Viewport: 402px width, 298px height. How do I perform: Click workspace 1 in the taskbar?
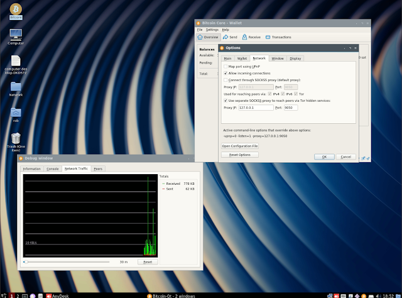pyautogui.click(x=11, y=296)
